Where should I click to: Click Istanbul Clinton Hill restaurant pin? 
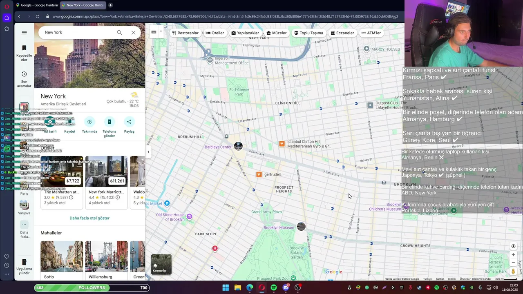282,144
